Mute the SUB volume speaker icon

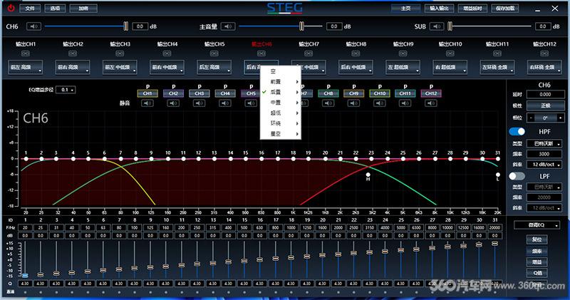pos(437,26)
